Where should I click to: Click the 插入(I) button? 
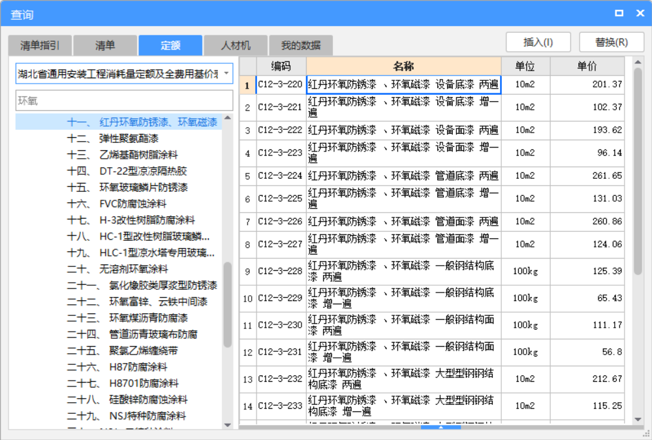(538, 42)
